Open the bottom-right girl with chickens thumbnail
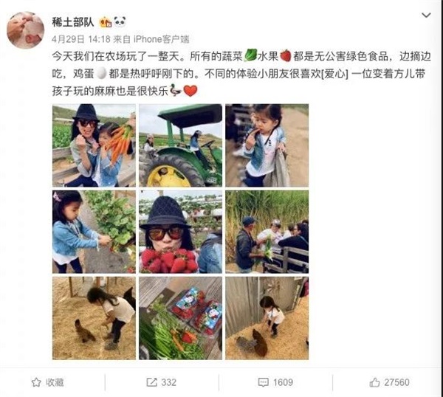This screenshot has height=397, width=443. tap(267, 318)
